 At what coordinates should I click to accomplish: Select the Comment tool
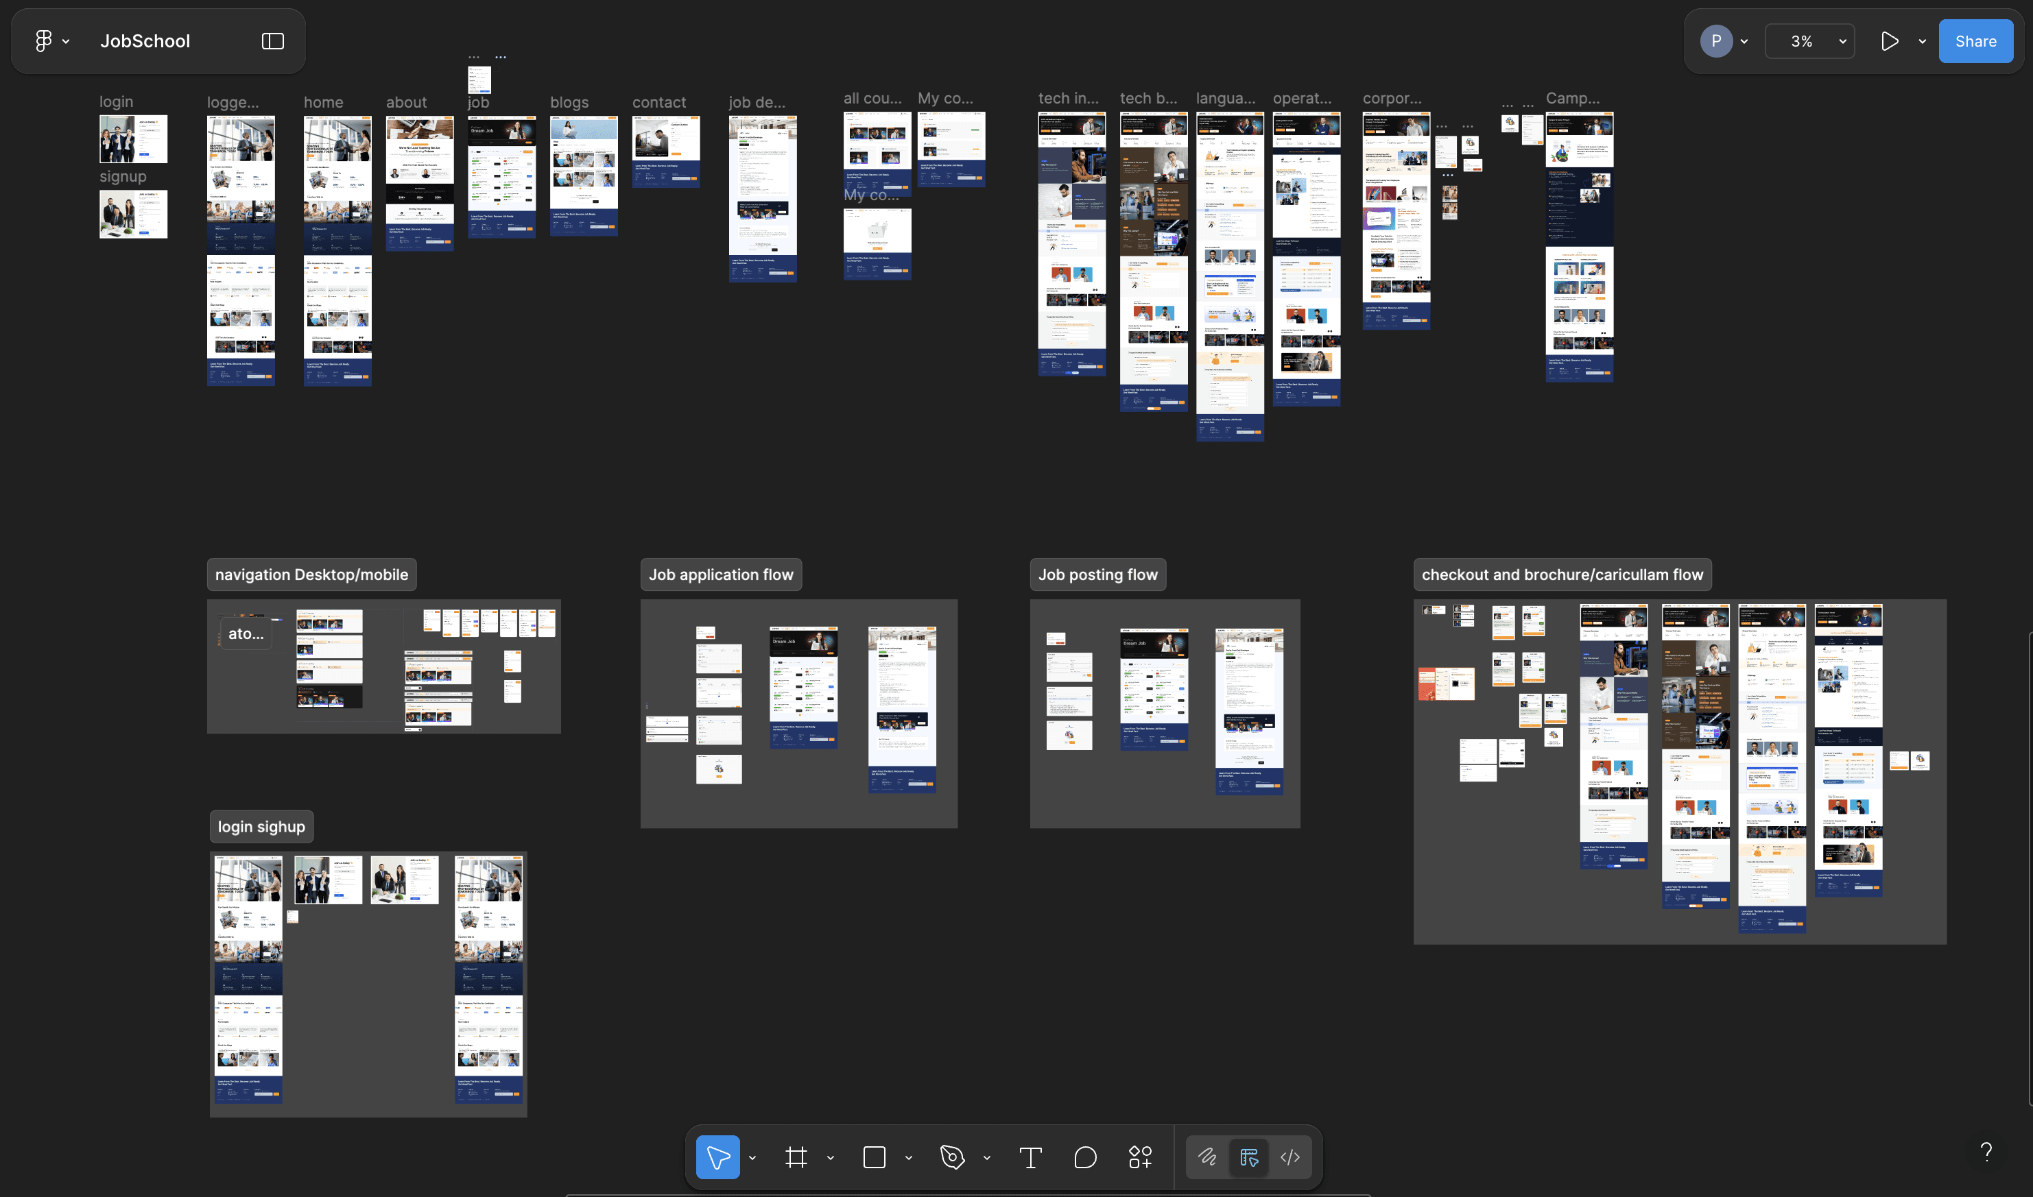click(x=1085, y=1157)
